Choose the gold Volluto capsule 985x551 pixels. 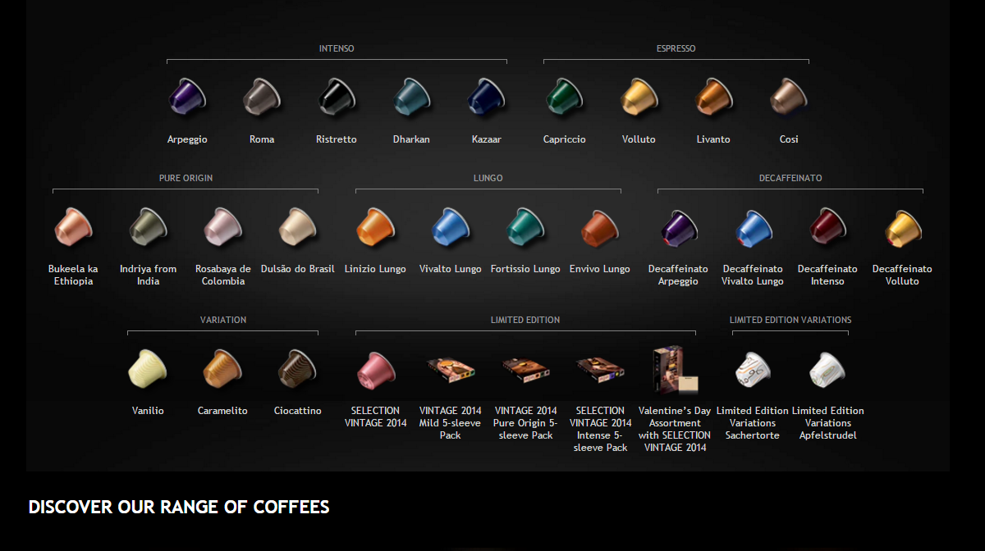639,97
